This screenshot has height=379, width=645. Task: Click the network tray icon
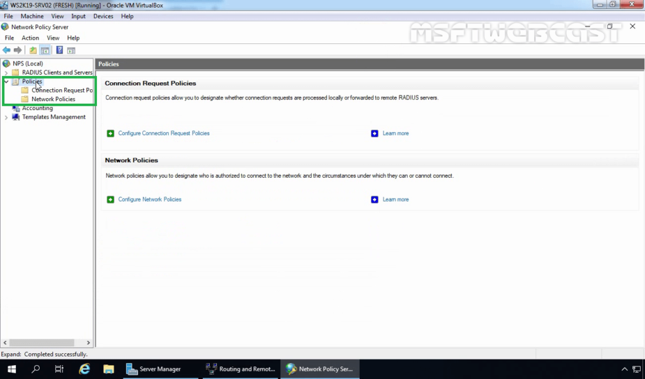pos(636,369)
